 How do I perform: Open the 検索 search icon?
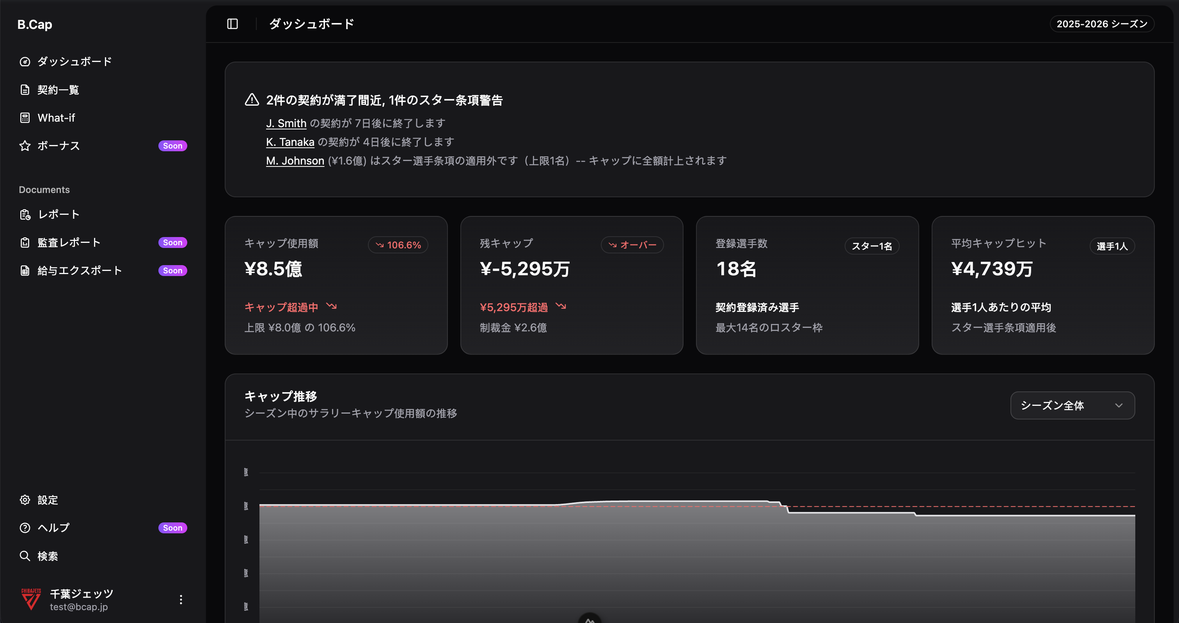coord(25,556)
